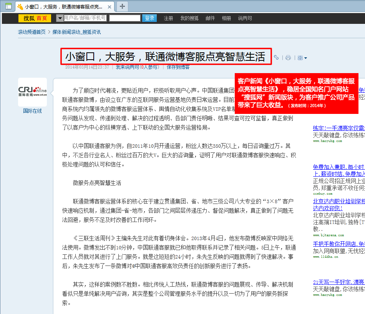This screenshot has height=314, width=365.
Task: Open the 注册 menu item
Action: 168,18
